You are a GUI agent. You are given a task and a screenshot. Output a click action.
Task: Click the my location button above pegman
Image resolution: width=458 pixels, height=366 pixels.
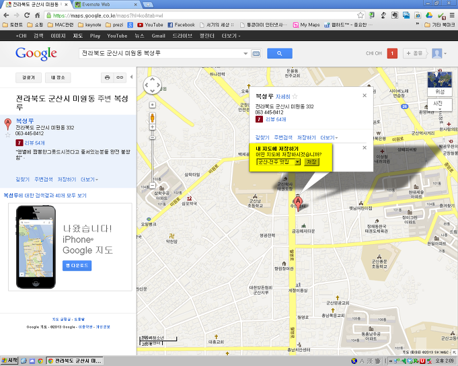152,105
